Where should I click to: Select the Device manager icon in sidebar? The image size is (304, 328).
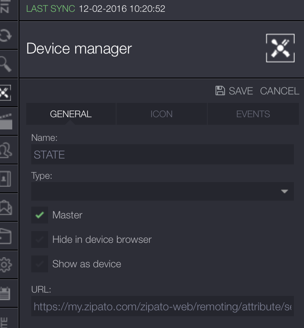[x=6, y=92]
